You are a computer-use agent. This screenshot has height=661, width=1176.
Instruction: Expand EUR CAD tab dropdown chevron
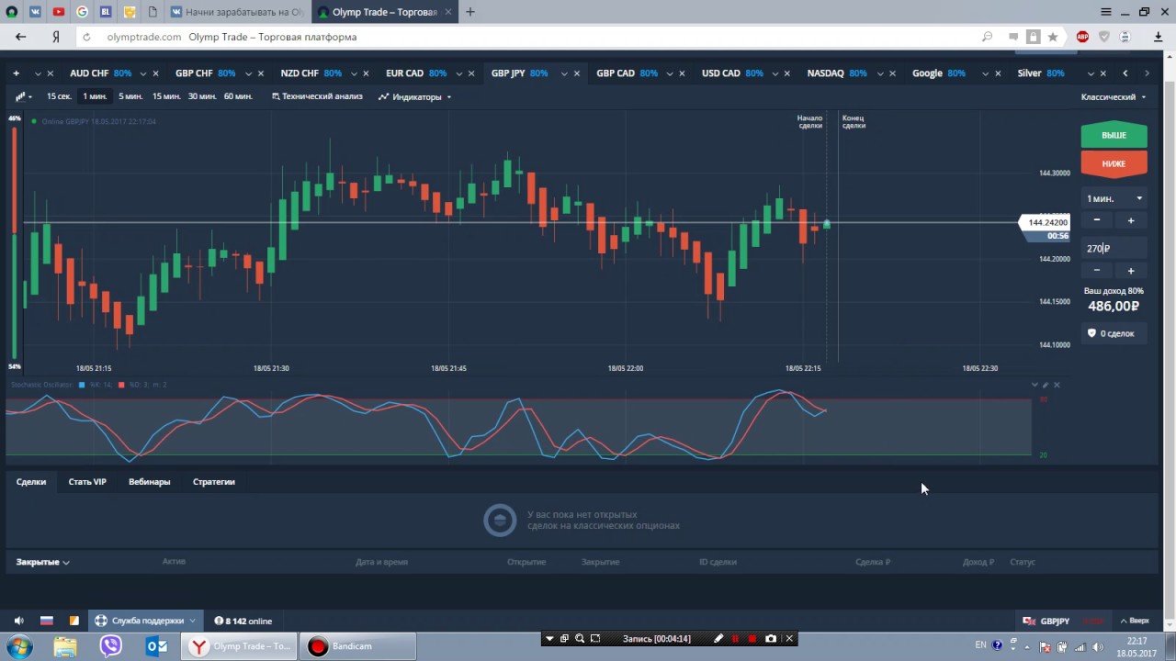tap(459, 73)
